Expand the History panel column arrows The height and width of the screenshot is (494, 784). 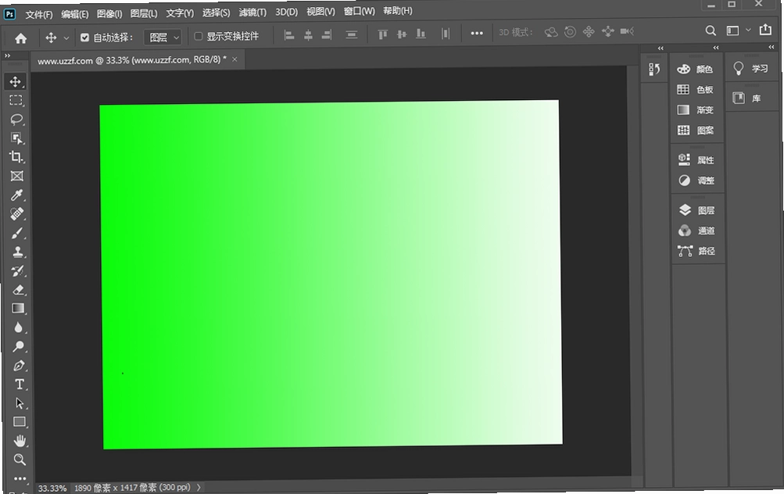point(660,48)
